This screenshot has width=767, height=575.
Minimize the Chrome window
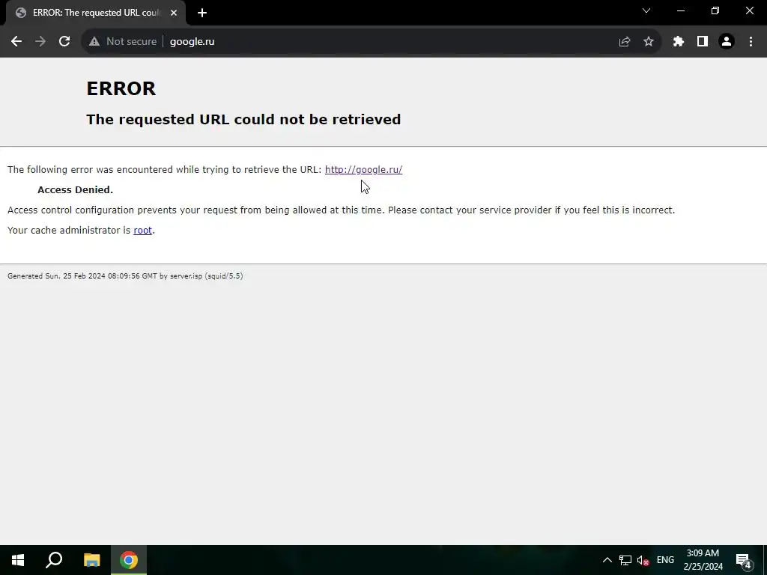[681, 10]
